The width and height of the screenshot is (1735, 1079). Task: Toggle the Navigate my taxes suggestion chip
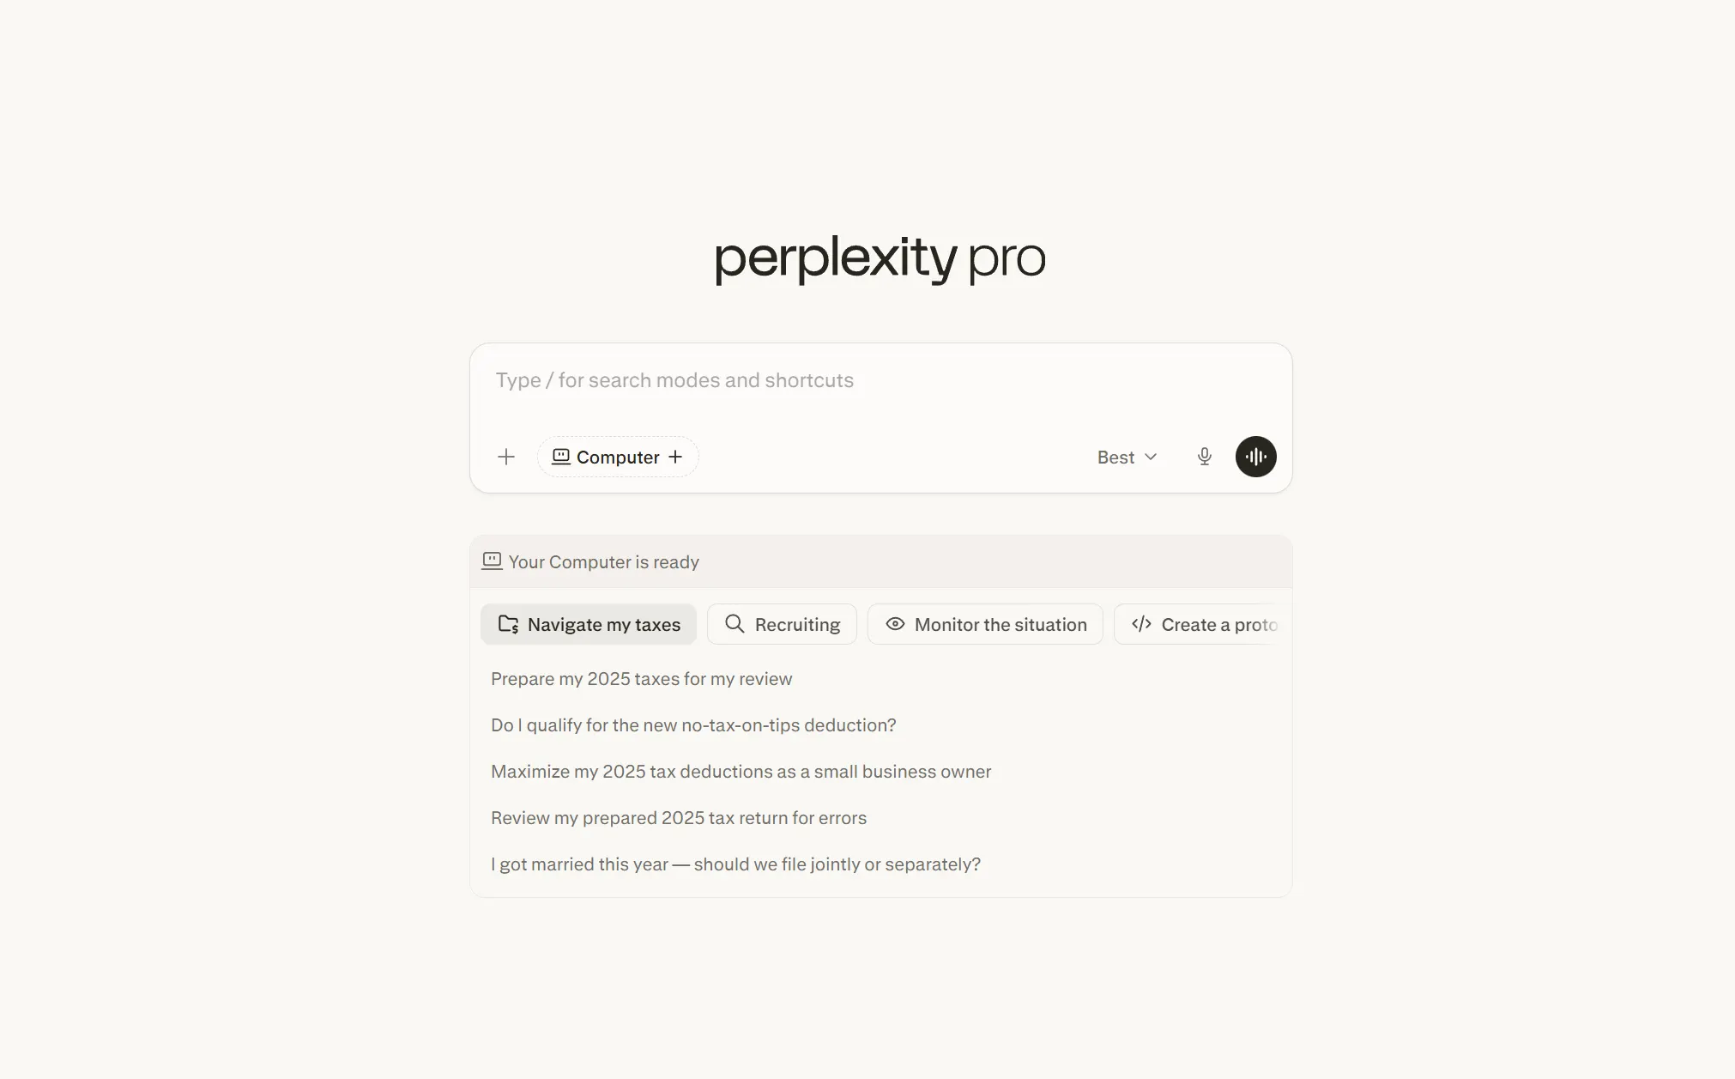click(588, 624)
